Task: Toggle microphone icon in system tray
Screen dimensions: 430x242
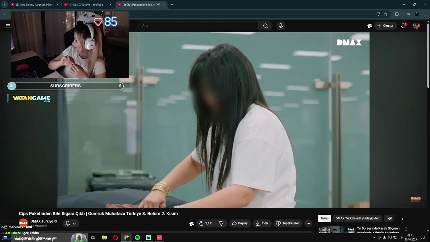Action: point(384,238)
